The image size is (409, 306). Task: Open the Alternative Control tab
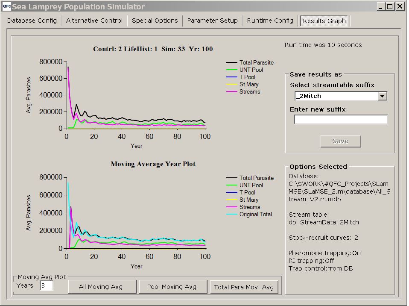pyautogui.click(x=94, y=20)
